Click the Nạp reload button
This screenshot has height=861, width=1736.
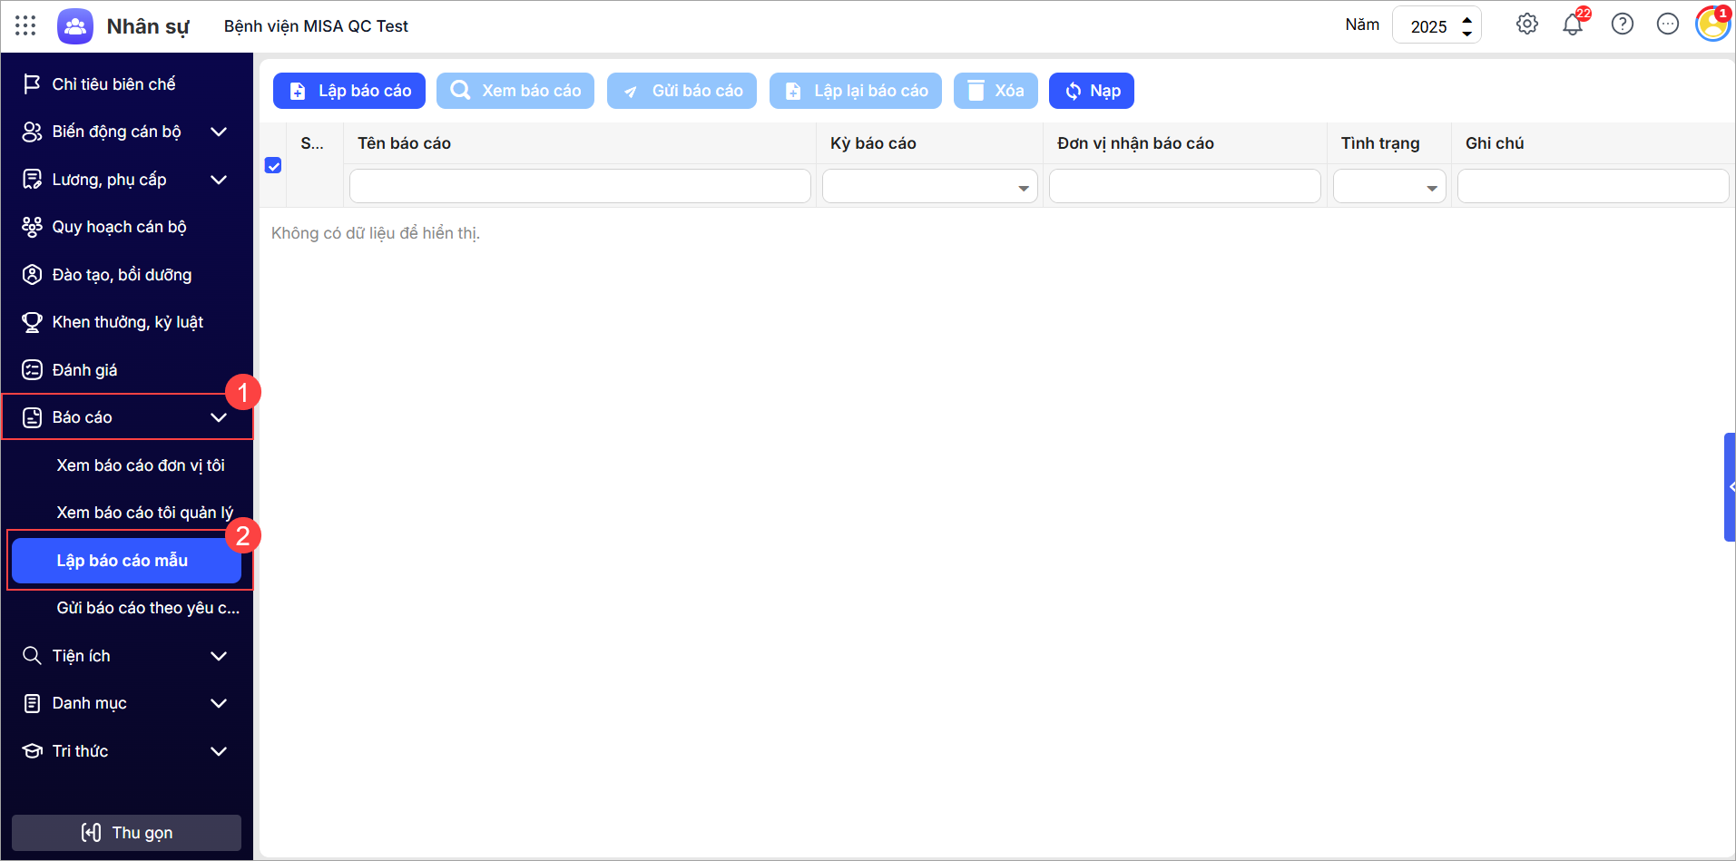coord(1092,91)
